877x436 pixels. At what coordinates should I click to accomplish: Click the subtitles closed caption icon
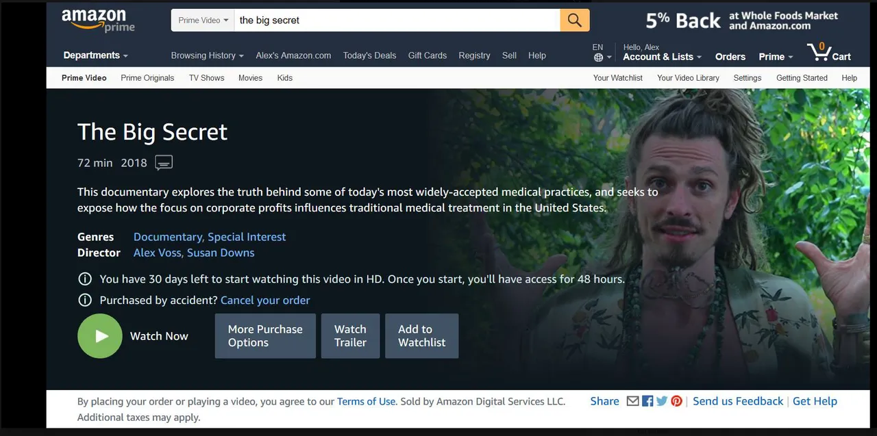point(164,163)
